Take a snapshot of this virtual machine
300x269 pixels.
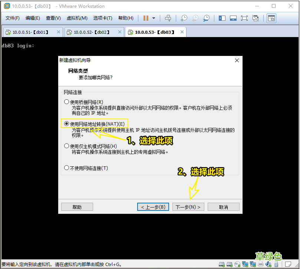coord(184,18)
